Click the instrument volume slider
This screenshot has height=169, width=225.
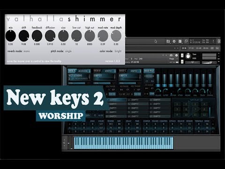[209, 62]
